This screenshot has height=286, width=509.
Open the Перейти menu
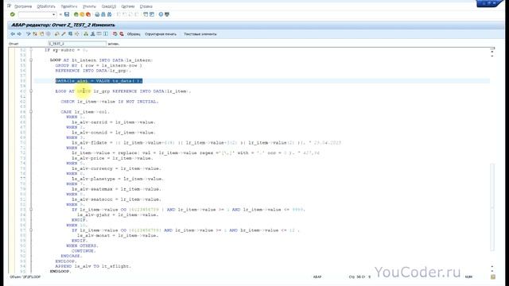point(69,6)
